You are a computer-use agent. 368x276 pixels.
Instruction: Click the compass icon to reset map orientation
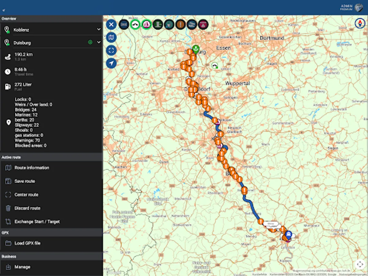tap(359, 23)
